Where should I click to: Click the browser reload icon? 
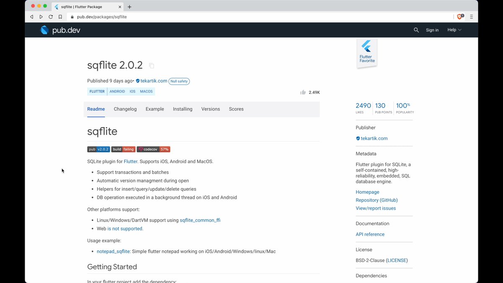coord(51,17)
